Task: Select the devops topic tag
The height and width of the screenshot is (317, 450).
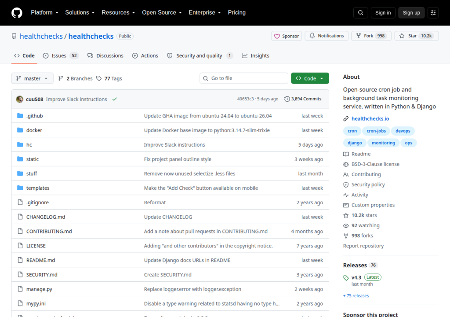Action: click(403, 131)
